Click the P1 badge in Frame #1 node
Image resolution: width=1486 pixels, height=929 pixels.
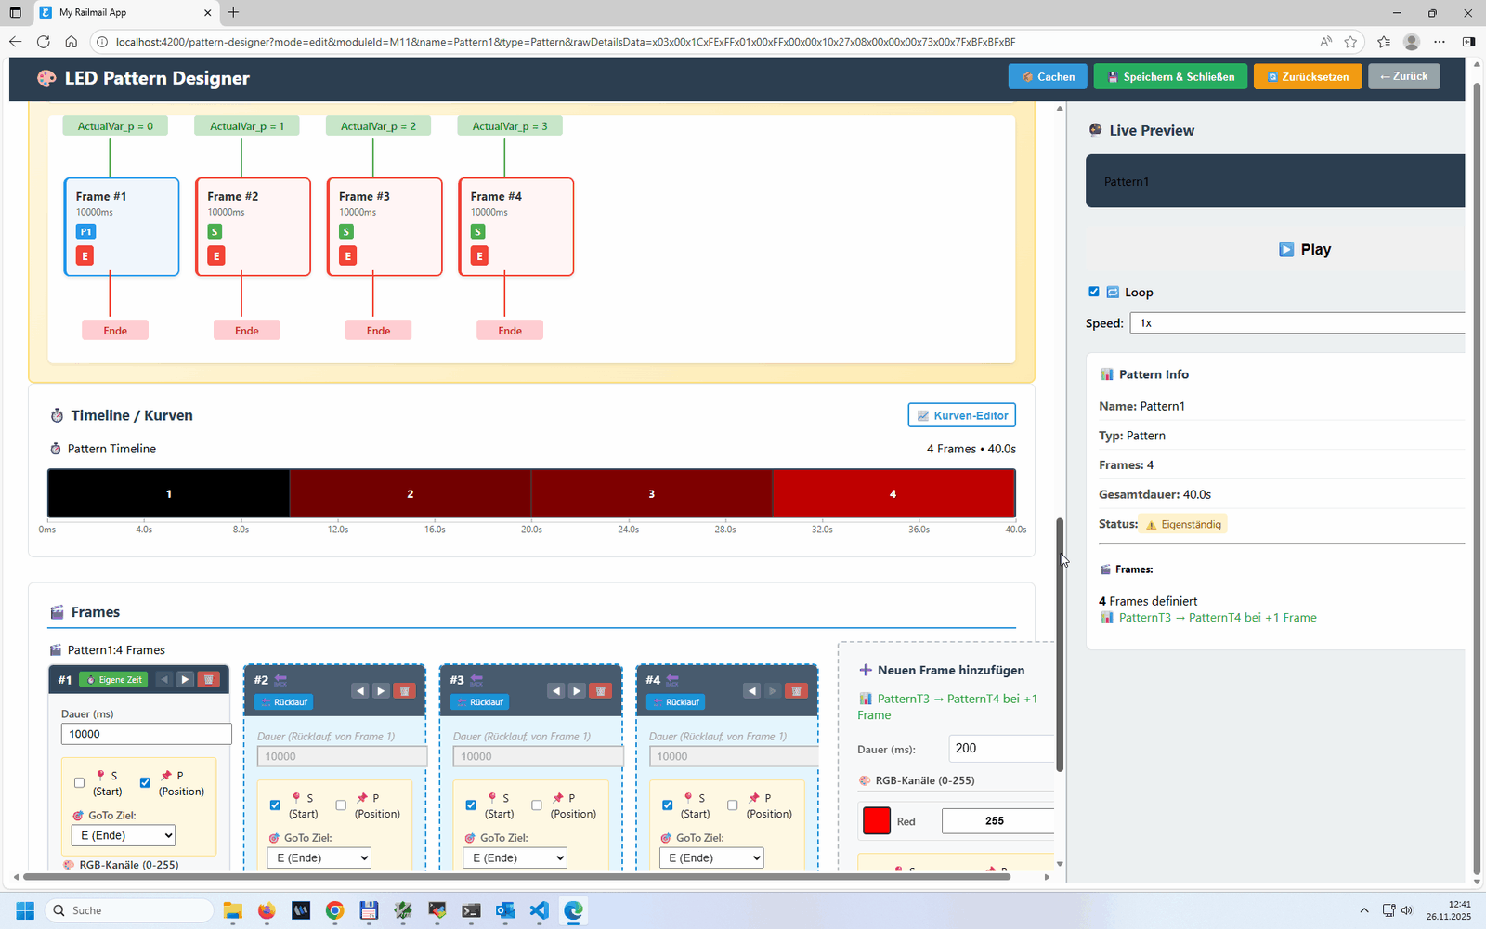(x=85, y=232)
